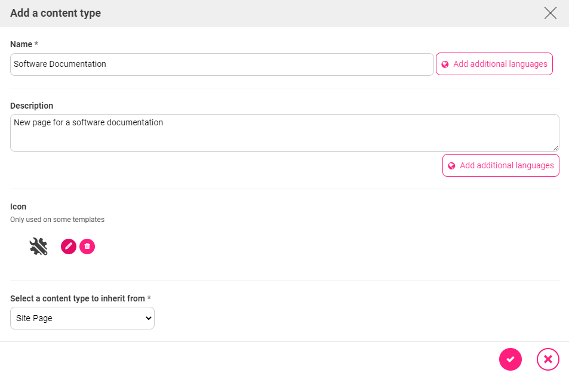Image resolution: width=569 pixels, height=379 pixels.
Task: Cancel using the pink outlined X button
Action: pos(548,359)
